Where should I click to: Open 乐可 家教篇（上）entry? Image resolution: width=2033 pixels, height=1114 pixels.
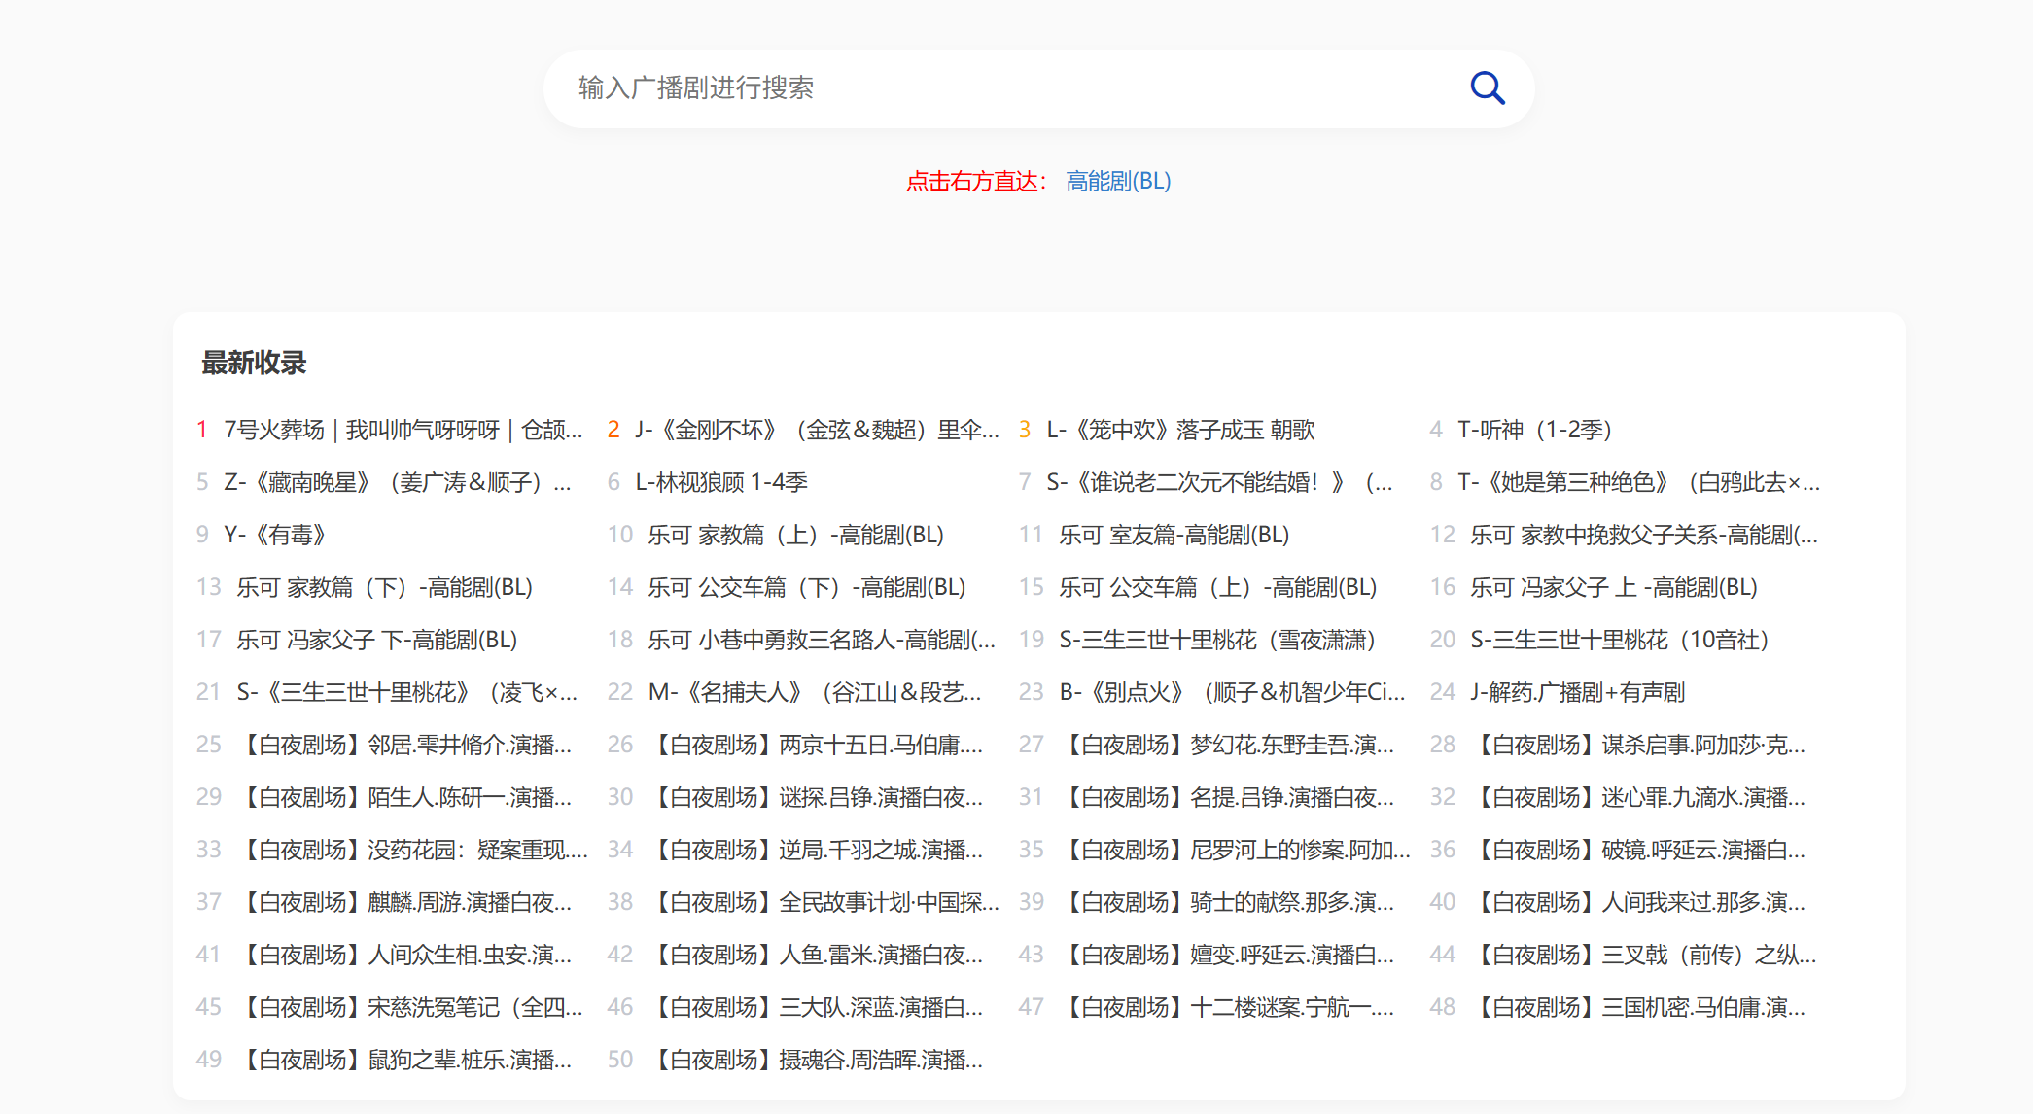click(795, 535)
